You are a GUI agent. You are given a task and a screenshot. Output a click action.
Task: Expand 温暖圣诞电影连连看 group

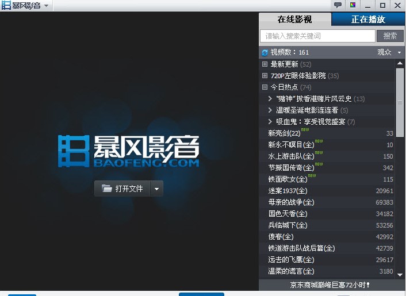(x=270, y=110)
